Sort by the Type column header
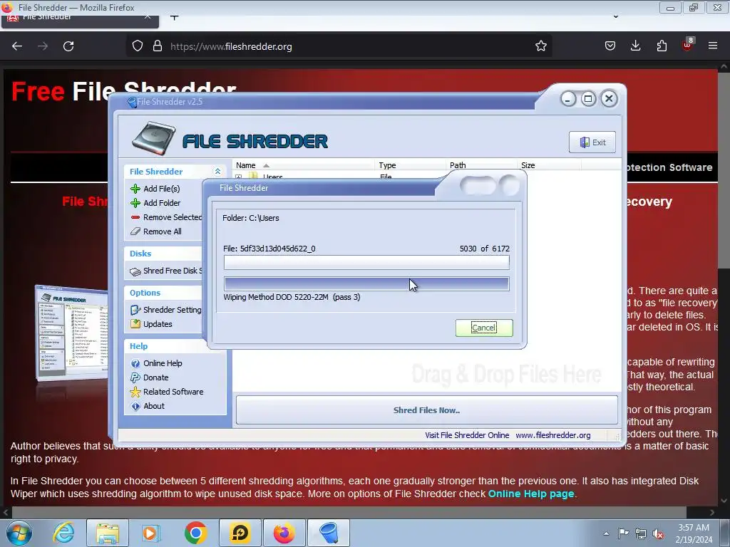 (410, 165)
